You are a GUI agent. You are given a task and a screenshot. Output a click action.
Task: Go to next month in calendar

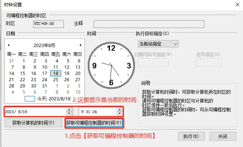pos(81,45)
